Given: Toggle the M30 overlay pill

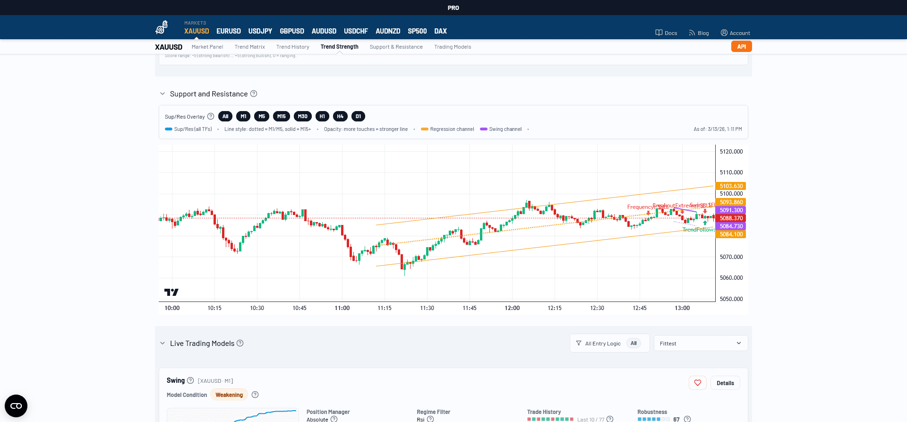Looking at the screenshot, I should [303, 116].
